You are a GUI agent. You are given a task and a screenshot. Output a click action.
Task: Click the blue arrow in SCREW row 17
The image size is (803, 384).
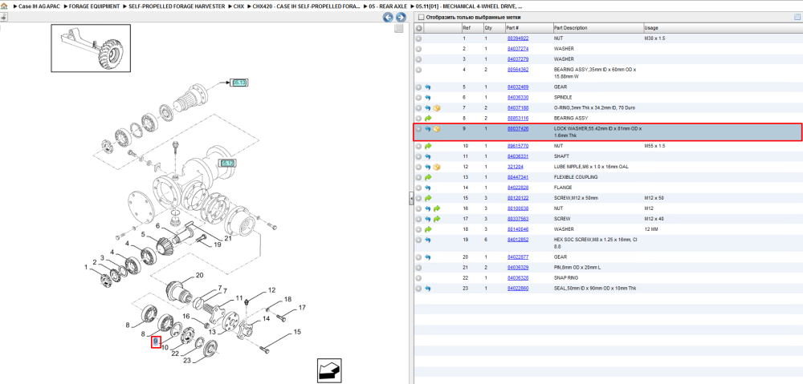(428, 219)
